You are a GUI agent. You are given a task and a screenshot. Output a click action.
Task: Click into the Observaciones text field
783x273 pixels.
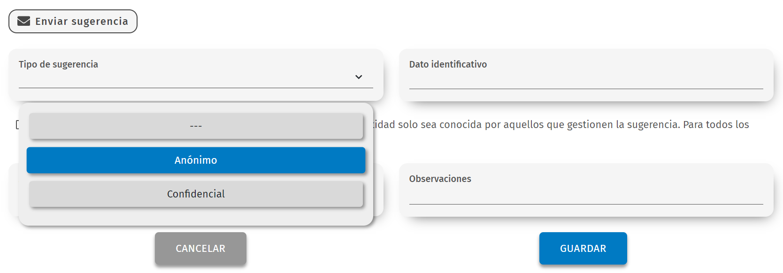click(586, 195)
